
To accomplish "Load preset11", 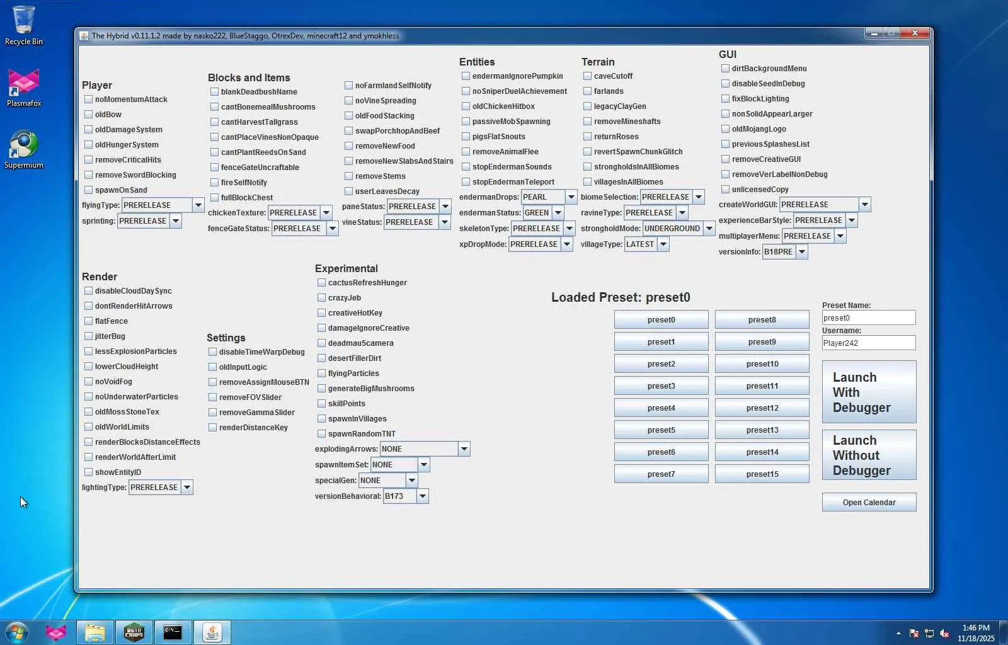I will point(762,386).
